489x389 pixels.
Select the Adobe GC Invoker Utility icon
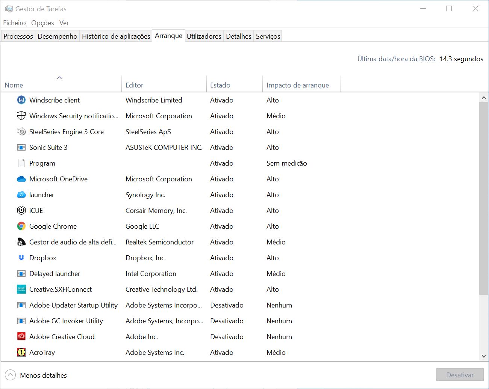tap(21, 321)
